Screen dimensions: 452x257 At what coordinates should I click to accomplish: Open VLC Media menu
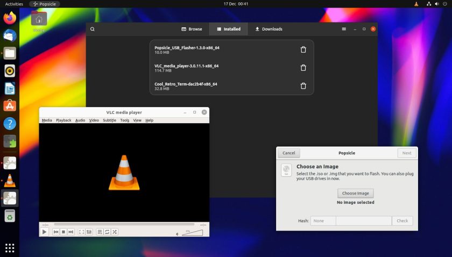point(47,120)
